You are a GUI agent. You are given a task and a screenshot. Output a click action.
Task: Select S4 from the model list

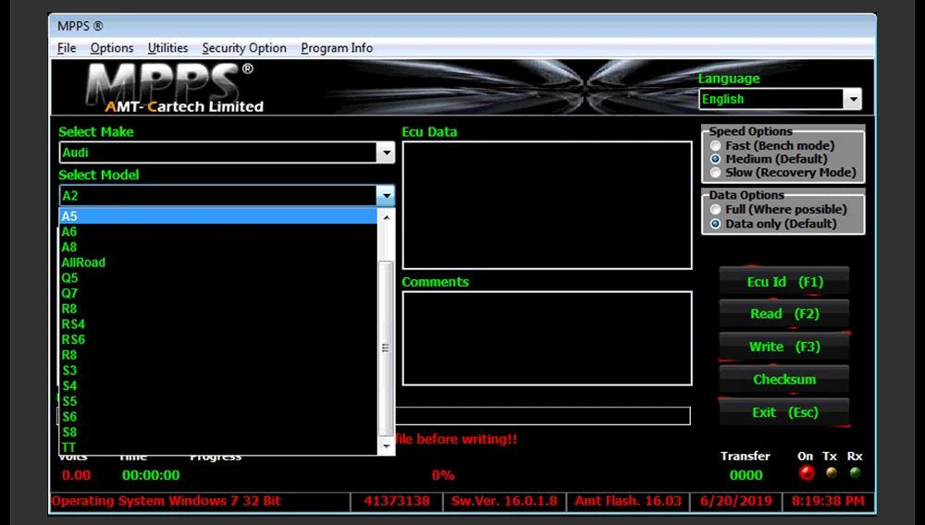pyautogui.click(x=218, y=385)
